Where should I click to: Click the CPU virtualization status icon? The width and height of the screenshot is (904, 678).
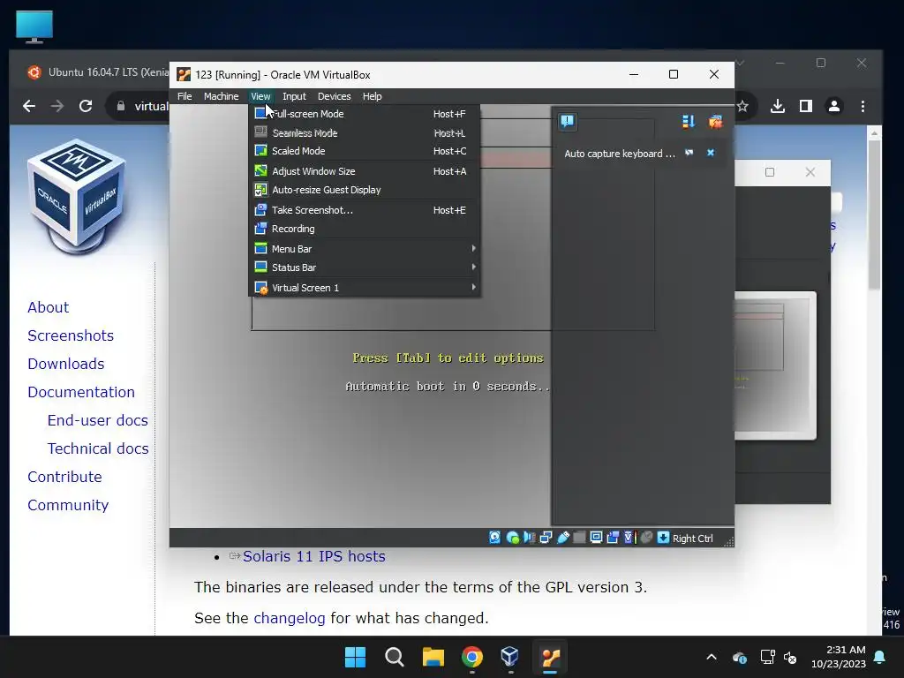click(x=629, y=538)
